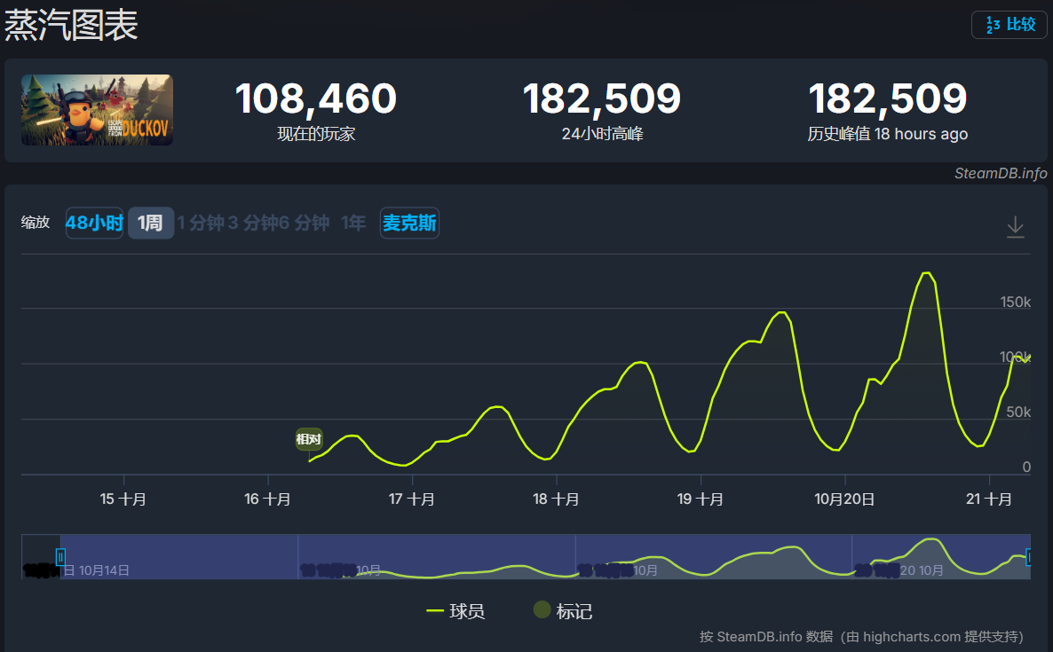Click the 10月20日 axis label
The height and width of the screenshot is (652, 1053).
pyautogui.click(x=844, y=499)
